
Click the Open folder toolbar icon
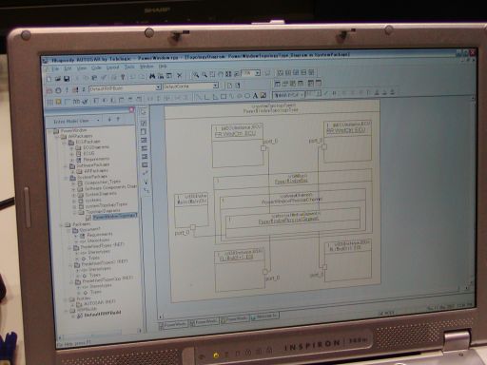[x=58, y=79]
